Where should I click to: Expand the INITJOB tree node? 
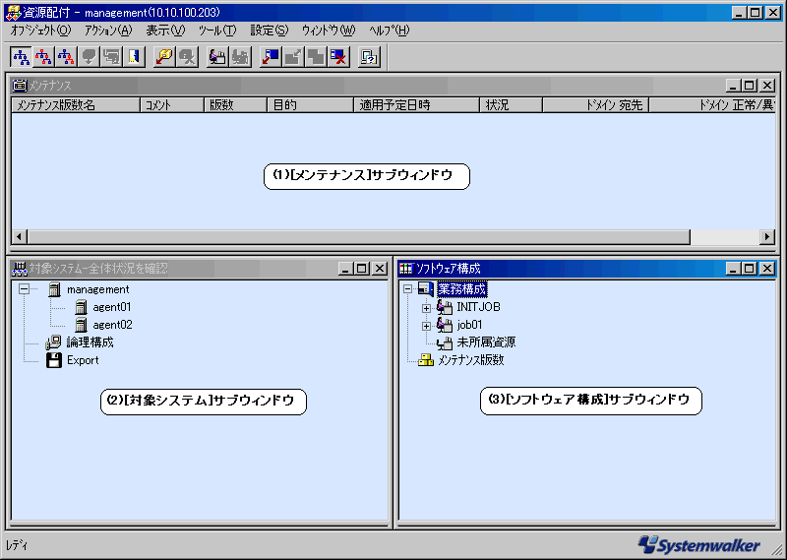coord(426,308)
